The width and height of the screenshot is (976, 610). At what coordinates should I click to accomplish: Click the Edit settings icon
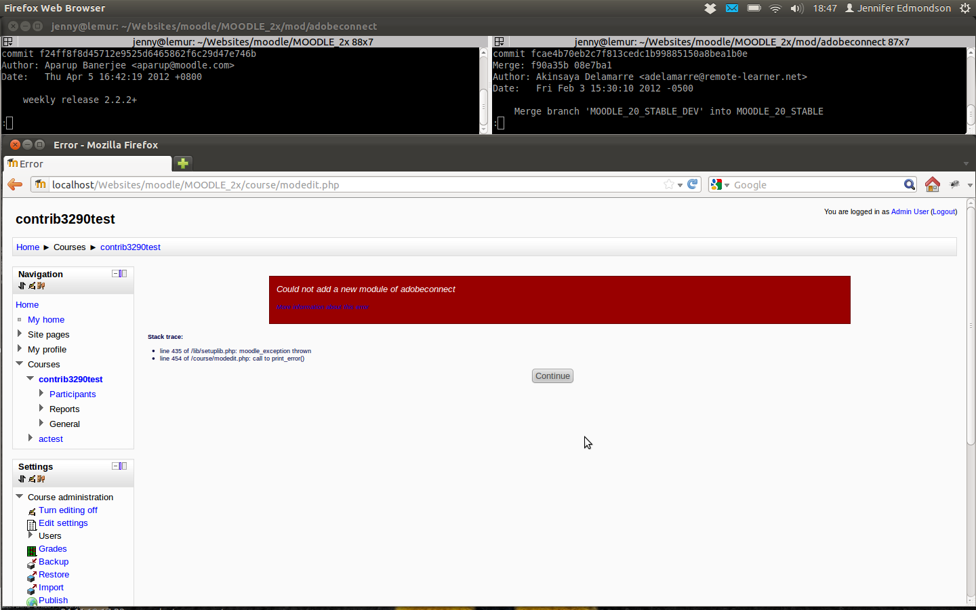click(32, 524)
